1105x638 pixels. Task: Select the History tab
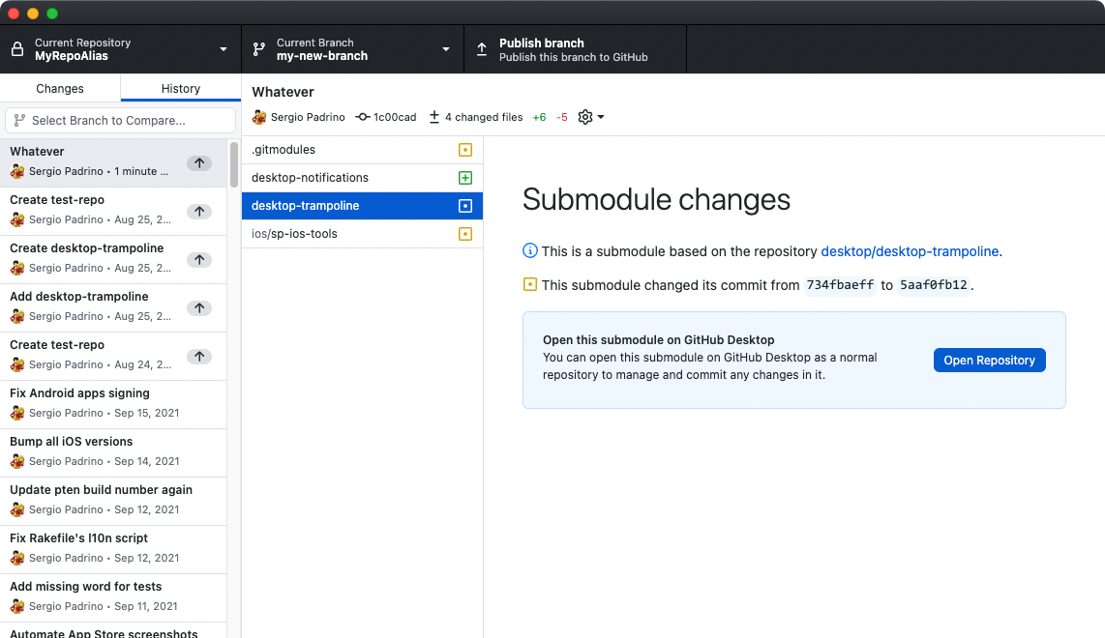click(180, 87)
